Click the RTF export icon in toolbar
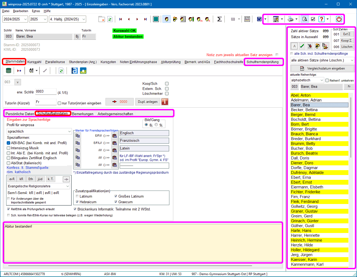Image resolution: width=357 pixels, height=277 pixels. (x=247, y=19)
